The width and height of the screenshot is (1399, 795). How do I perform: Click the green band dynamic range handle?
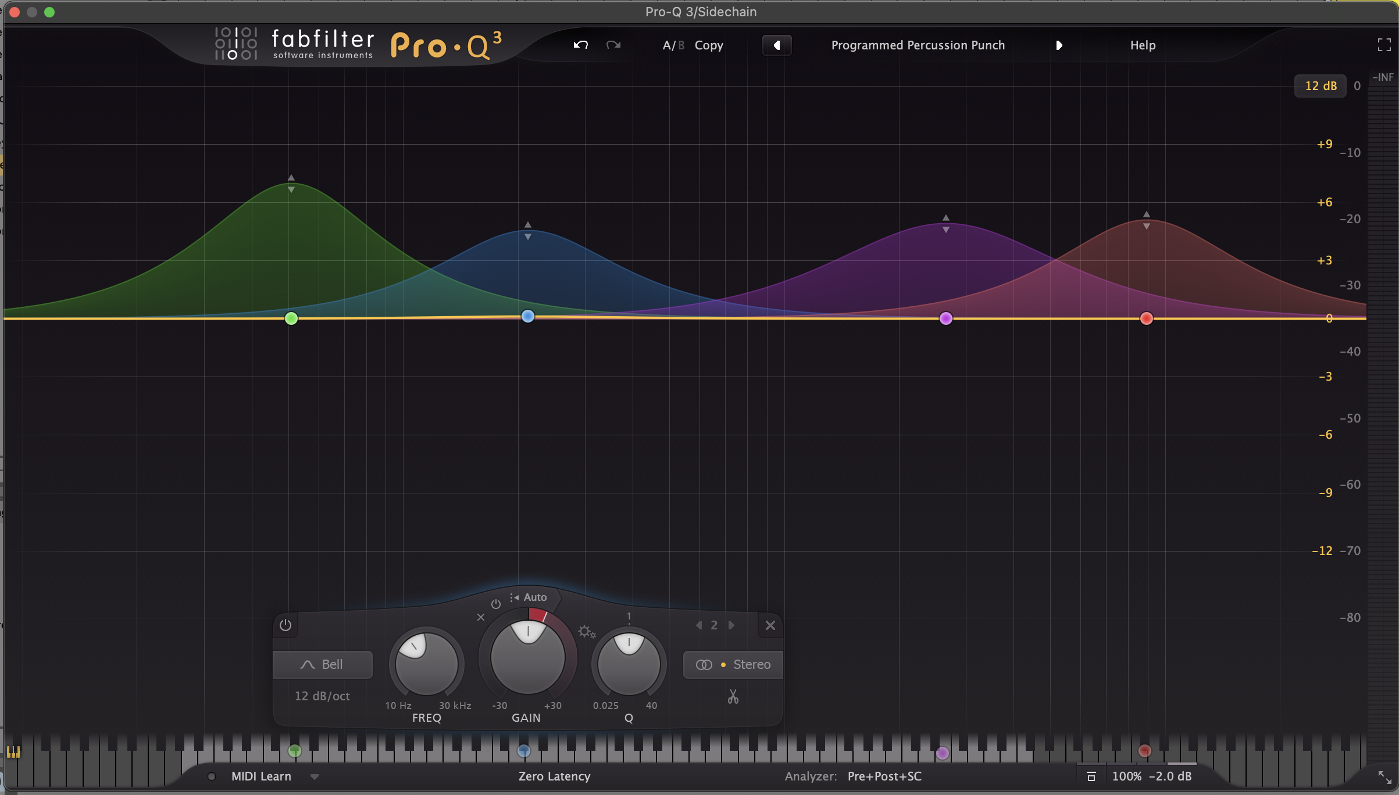(x=291, y=184)
